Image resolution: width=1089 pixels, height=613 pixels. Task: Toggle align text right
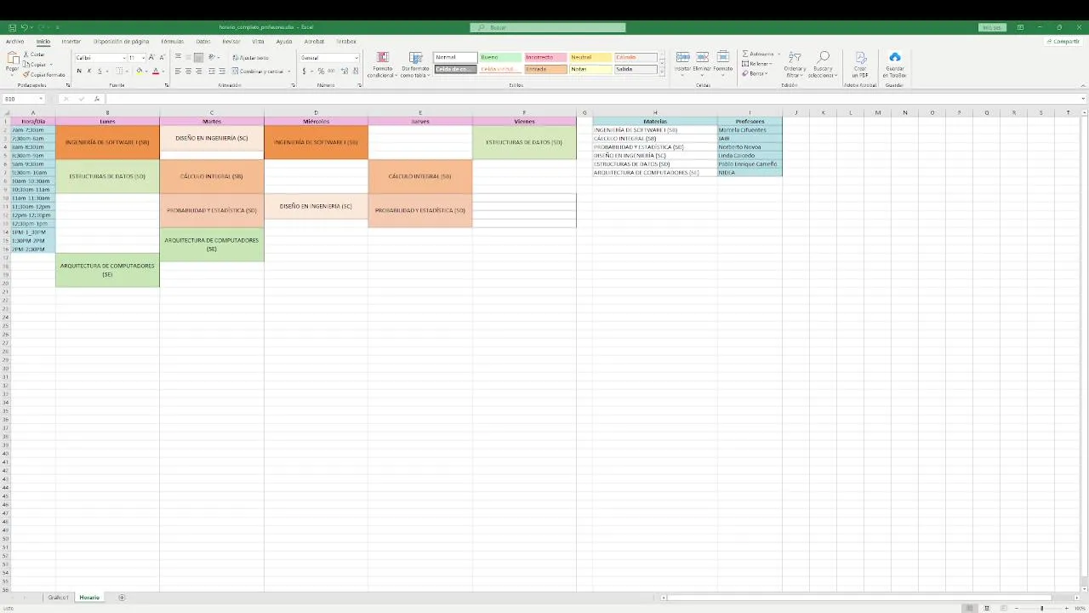tap(198, 72)
